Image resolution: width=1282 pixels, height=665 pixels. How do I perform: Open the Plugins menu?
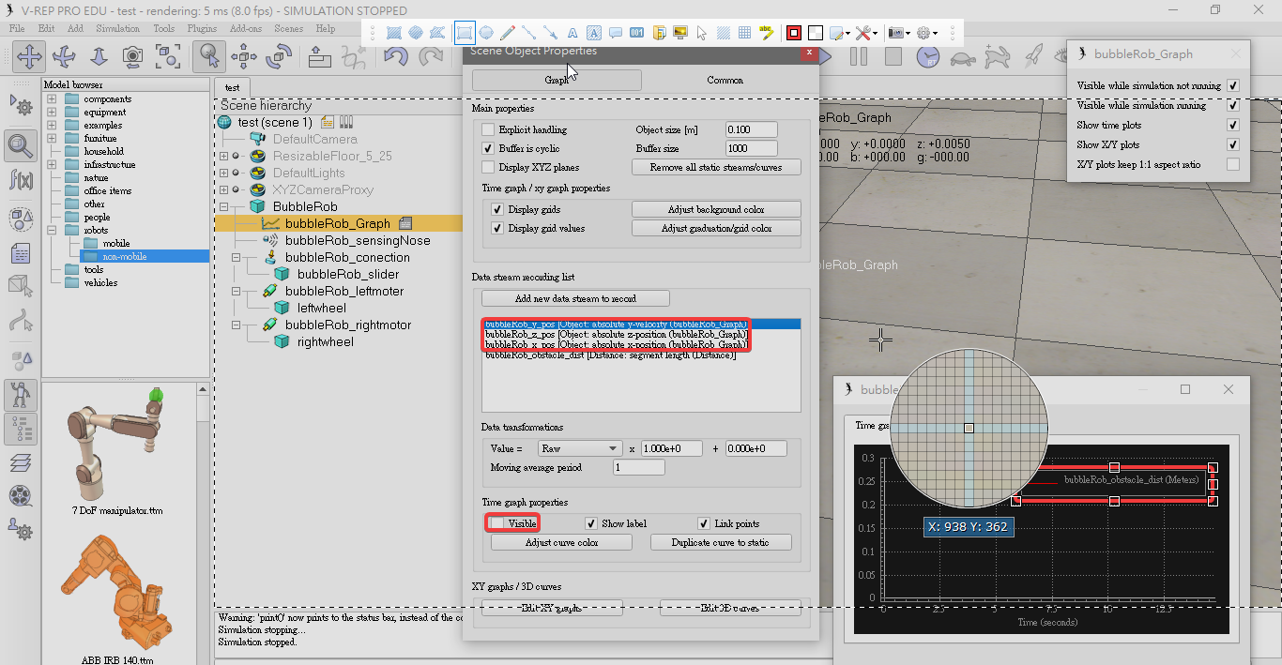(x=202, y=29)
